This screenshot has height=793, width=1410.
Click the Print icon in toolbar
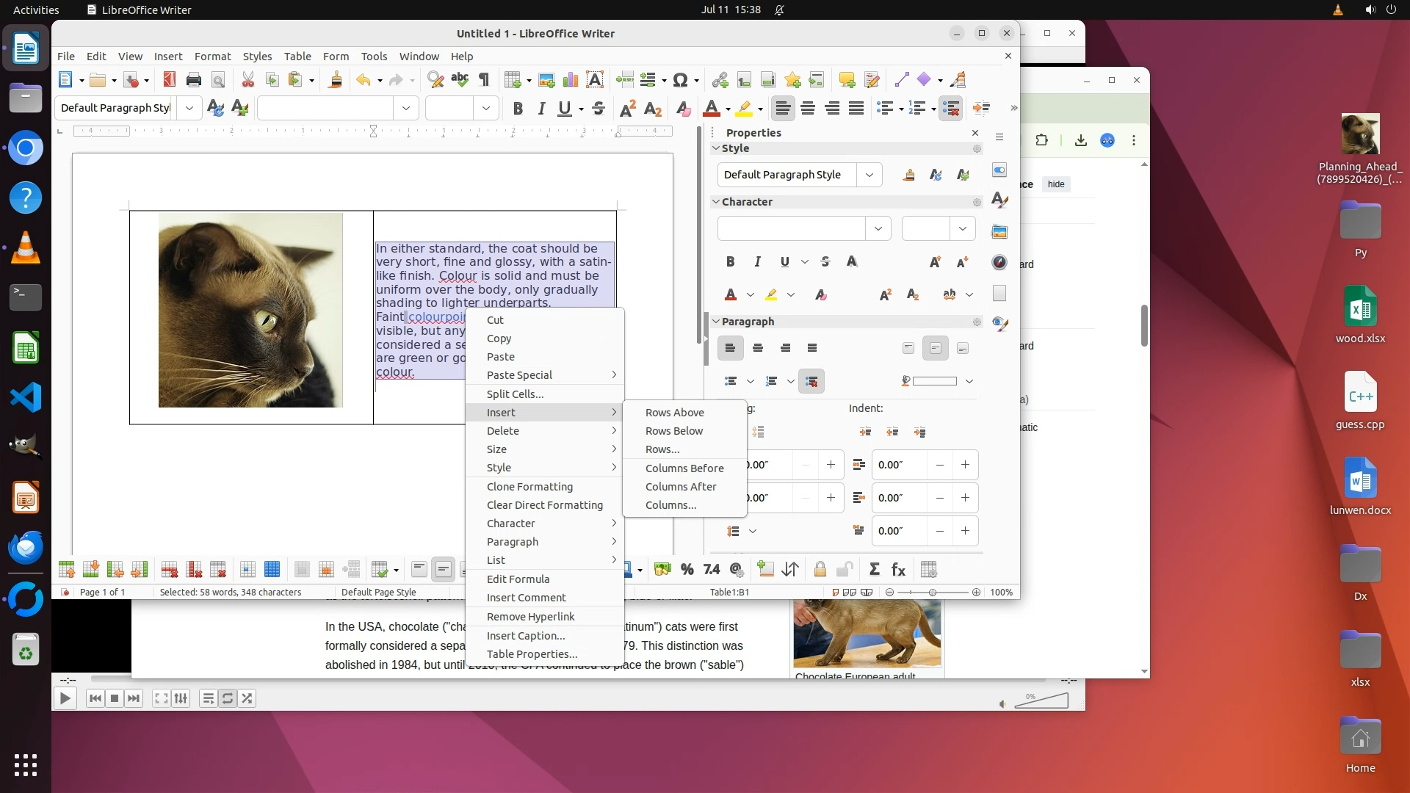click(193, 80)
